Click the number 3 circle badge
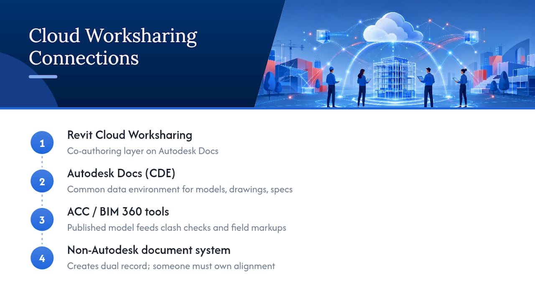Image resolution: width=535 pixels, height=301 pixels. click(x=42, y=220)
